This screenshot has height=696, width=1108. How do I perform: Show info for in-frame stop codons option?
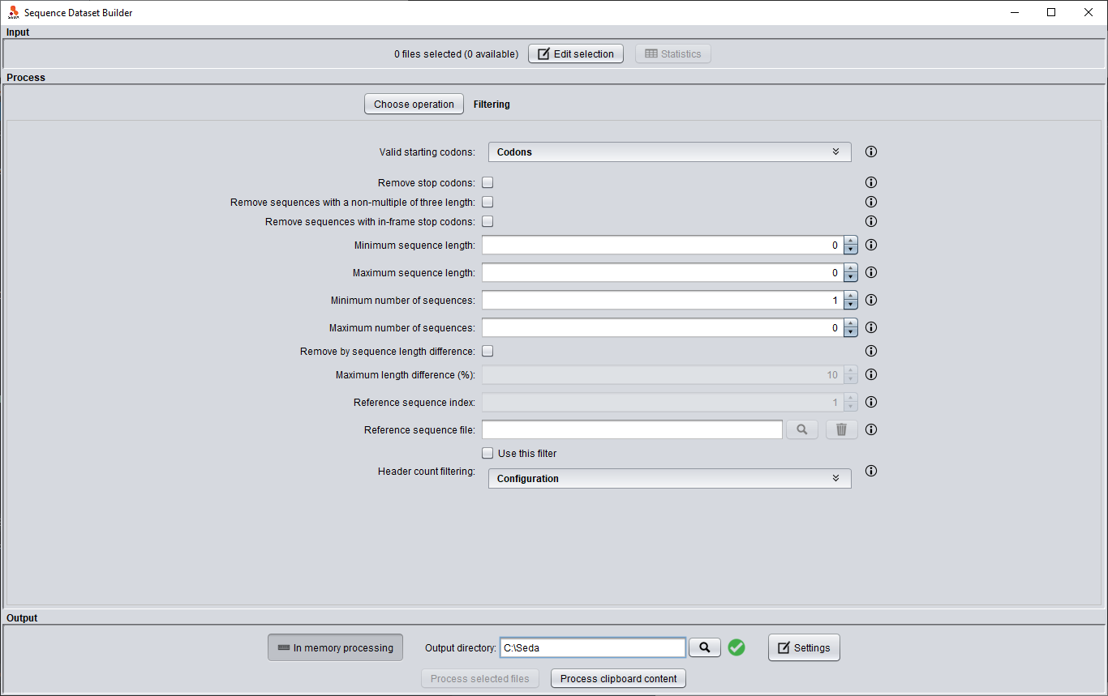tap(871, 221)
